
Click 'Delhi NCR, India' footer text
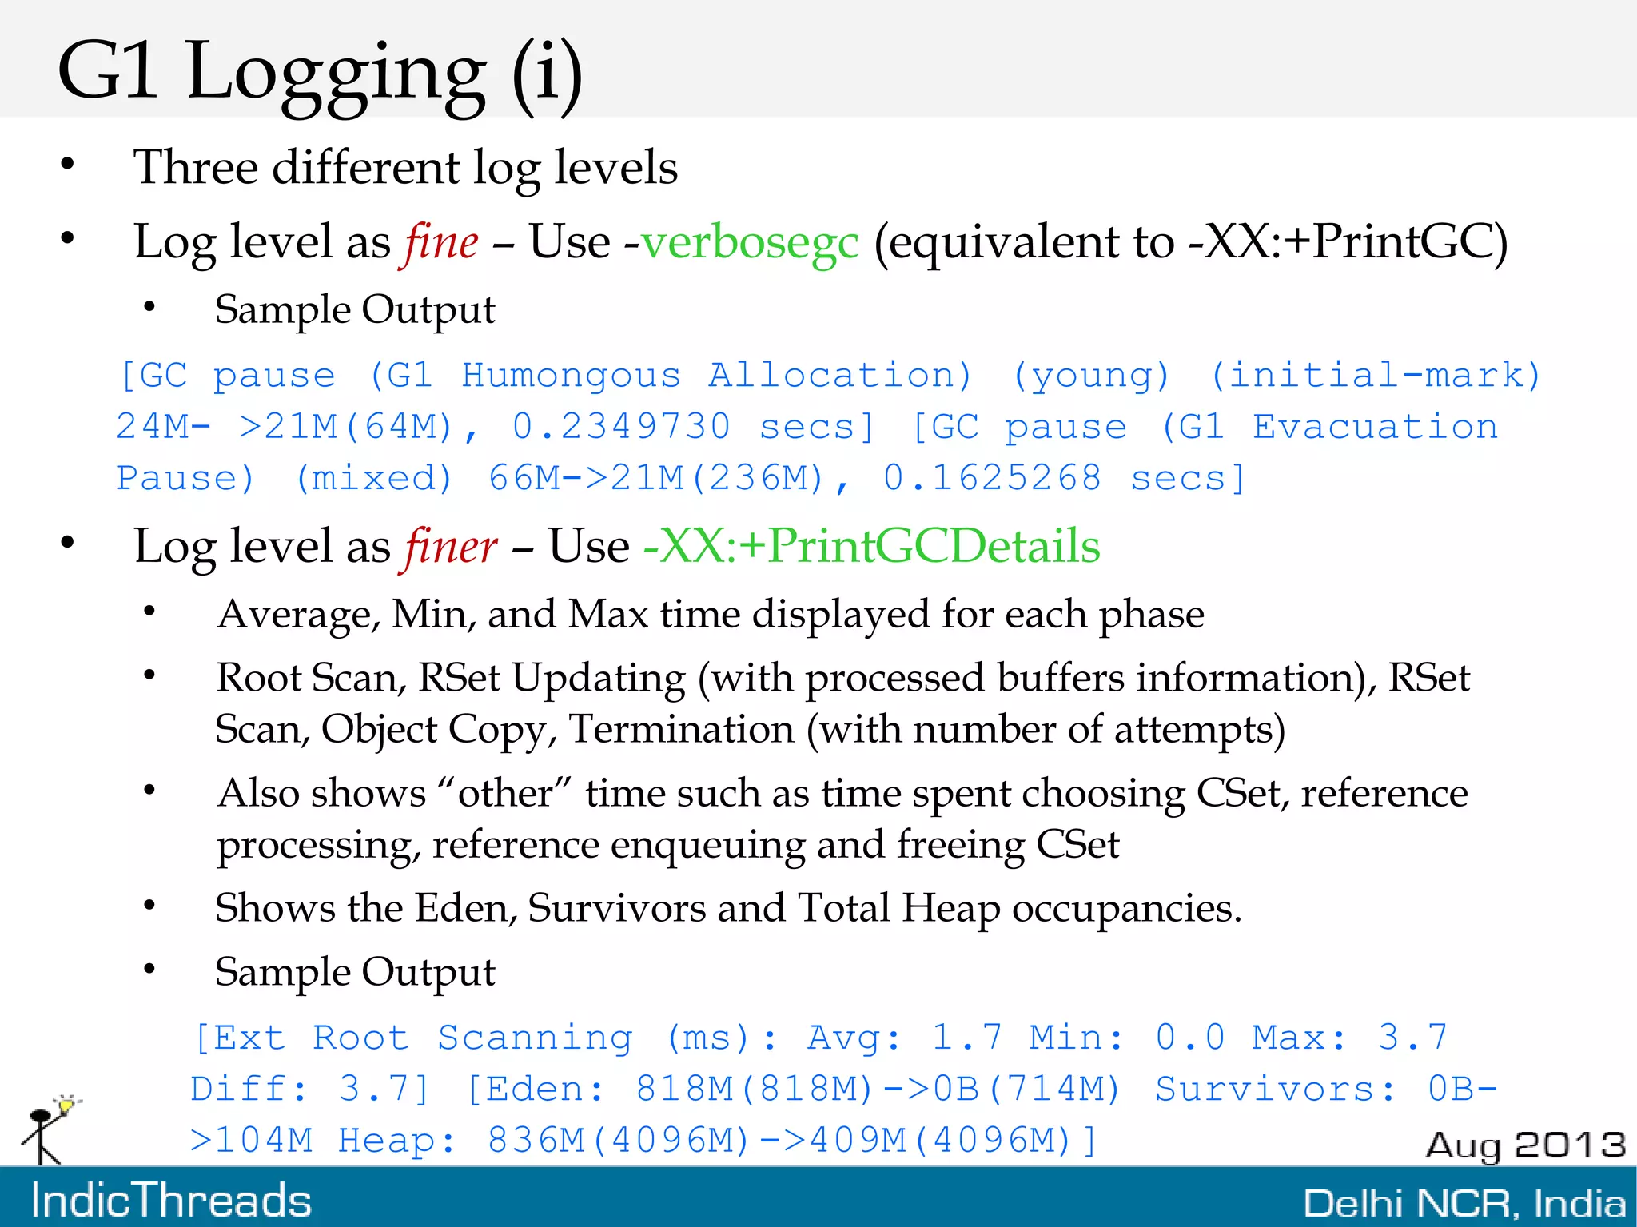[x=1464, y=1204]
